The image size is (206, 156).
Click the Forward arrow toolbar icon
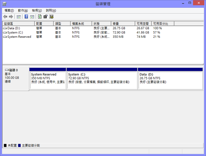point(11,17)
